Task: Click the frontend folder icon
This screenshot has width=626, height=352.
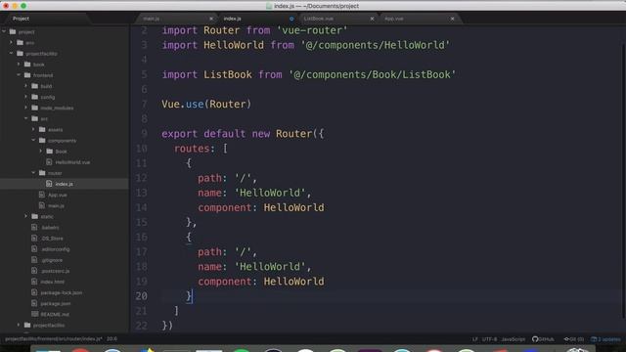Action: coord(27,75)
